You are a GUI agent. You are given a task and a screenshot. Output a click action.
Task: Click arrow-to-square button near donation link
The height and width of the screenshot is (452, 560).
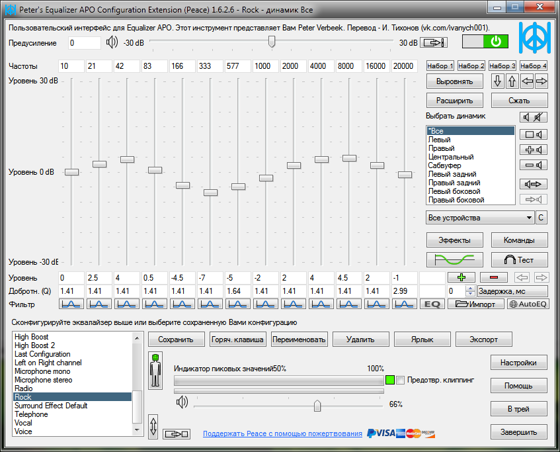tap(177, 434)
